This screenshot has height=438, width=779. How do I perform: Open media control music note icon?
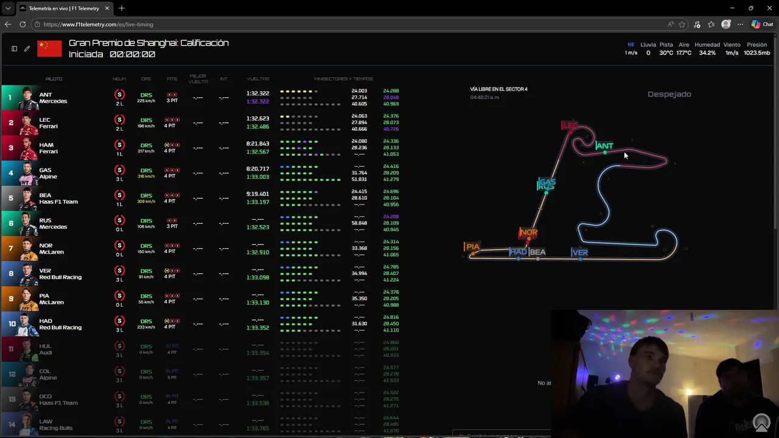tap(697, 24)
